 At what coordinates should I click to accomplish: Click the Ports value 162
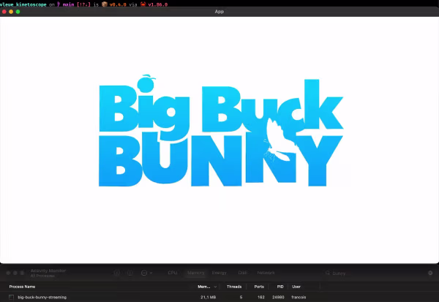click(x=261, y=297)
